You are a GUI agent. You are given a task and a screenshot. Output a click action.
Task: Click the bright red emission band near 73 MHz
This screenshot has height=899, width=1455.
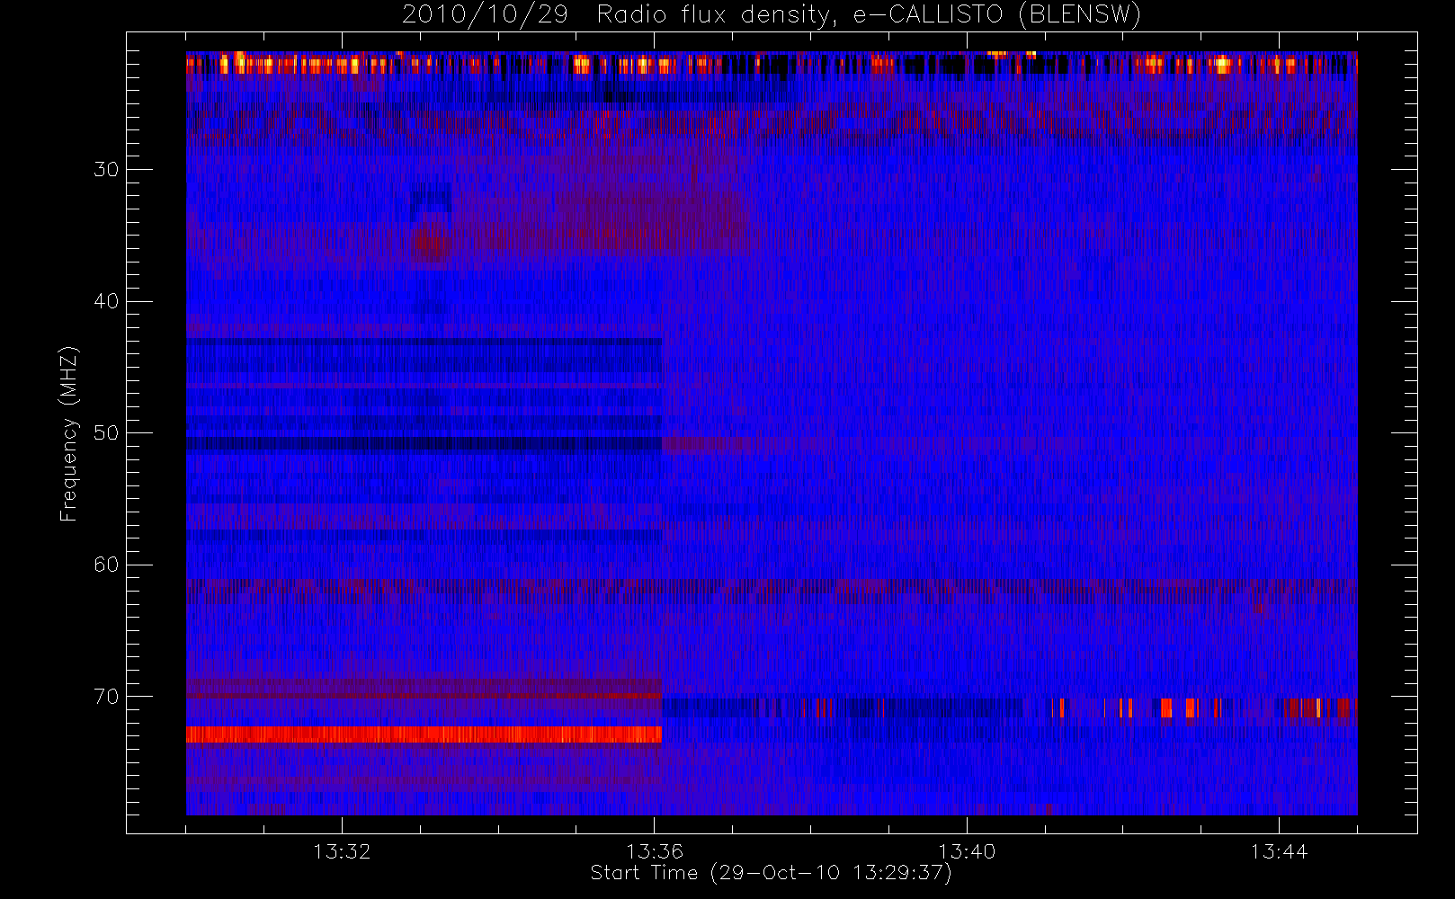pyautogui.click(x=424, y=734)
